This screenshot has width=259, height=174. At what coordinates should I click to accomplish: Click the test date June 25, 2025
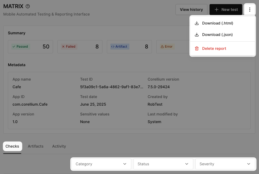pos(93,104)
